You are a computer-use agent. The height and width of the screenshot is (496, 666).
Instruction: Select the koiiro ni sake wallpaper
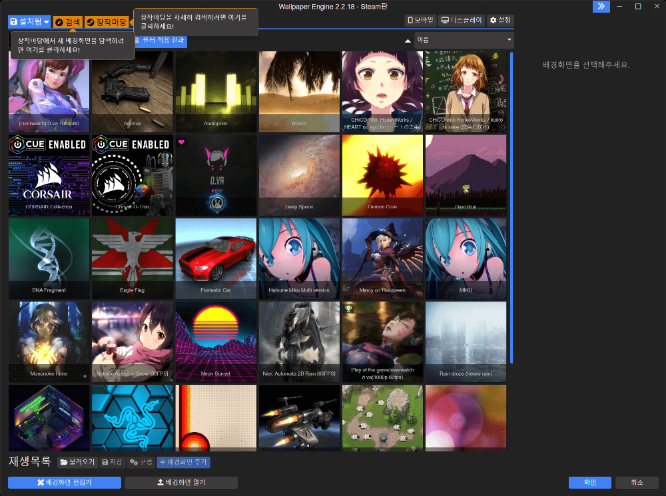466,92
